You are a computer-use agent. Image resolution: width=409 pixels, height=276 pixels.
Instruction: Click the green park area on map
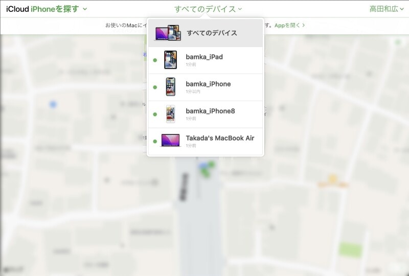350,249
